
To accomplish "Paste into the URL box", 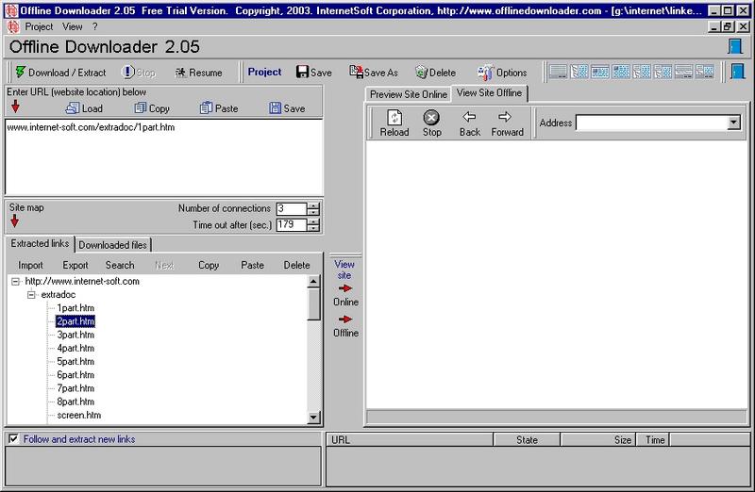I will [x=219, y=108].
